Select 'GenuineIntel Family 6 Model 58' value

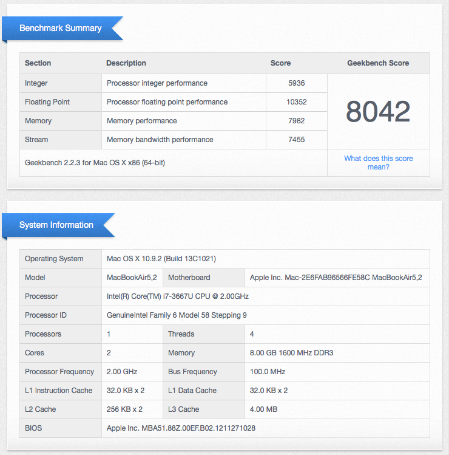(x=177, y=315)
